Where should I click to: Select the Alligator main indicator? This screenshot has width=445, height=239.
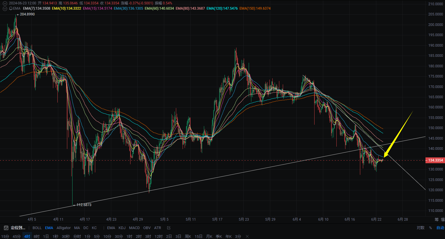point(63,228)
